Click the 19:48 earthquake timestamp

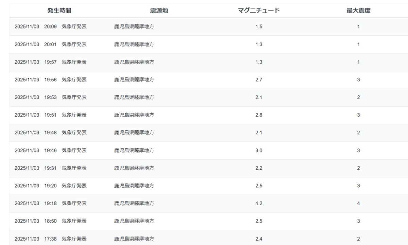50,133
